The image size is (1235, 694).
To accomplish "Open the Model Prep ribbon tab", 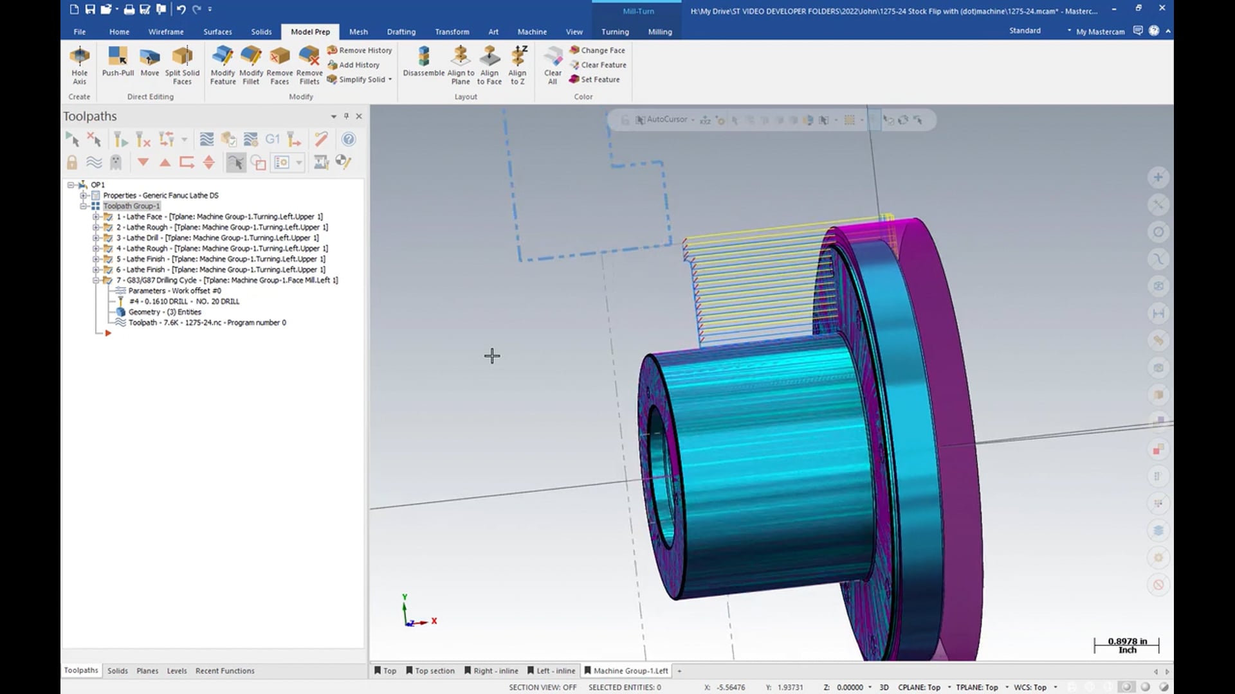I will pos(311,31).
